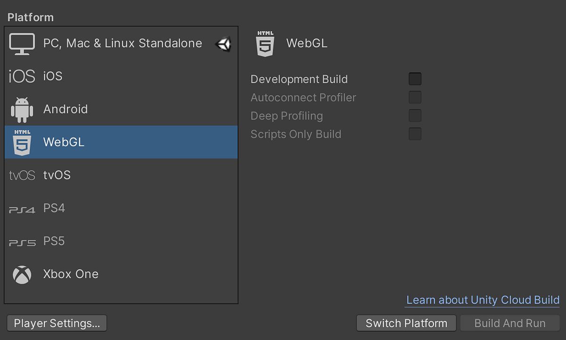Click the HTML5 WebGL icon in list
566x340 pixels.
click(x=22, y=142)
